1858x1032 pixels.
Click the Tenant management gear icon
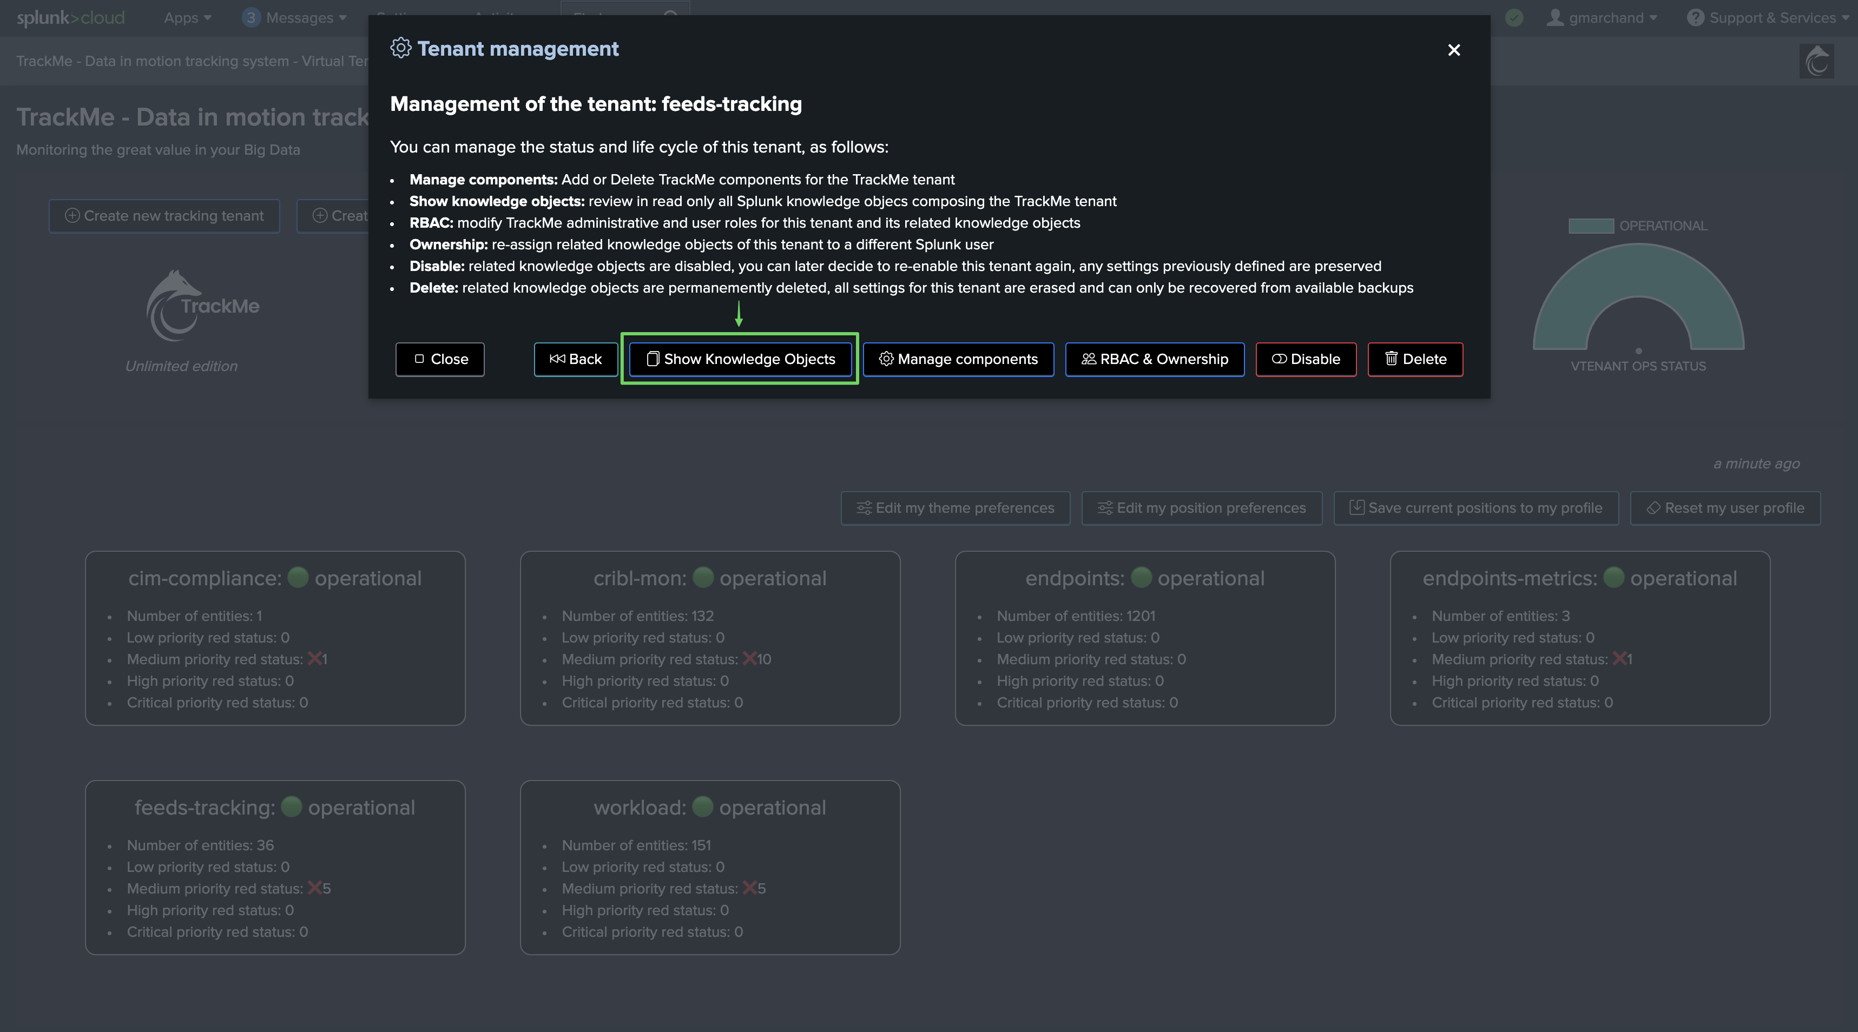coord(400,48)
